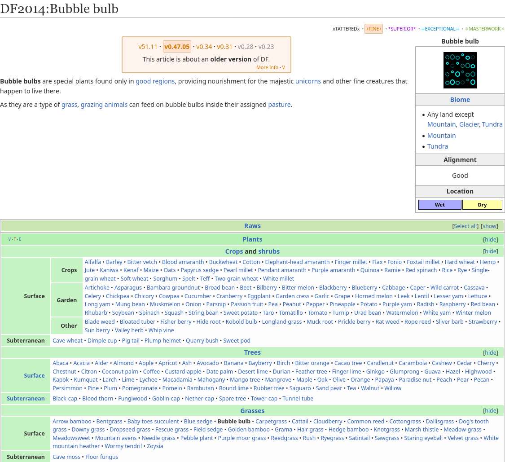Click the Staring eyeball link

pyautogui.click(x=423, y=438)
